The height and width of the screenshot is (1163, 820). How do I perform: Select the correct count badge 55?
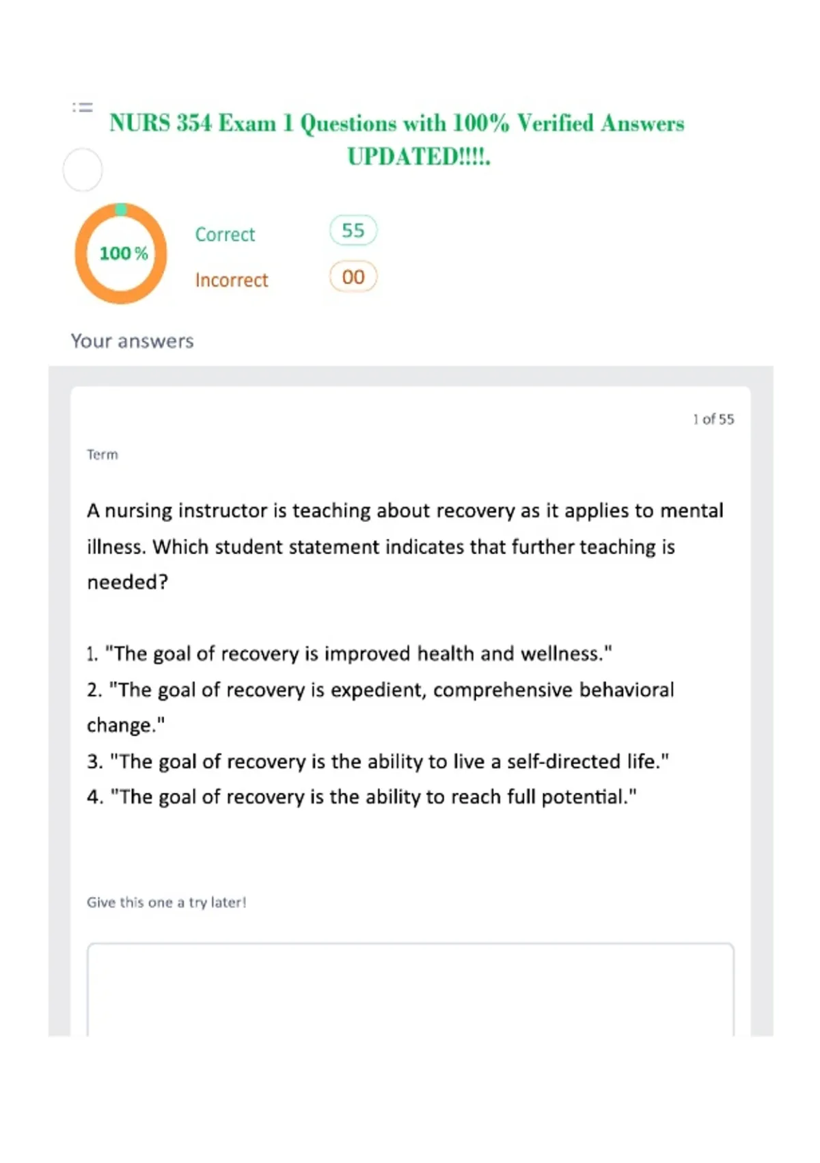[353, 231]
